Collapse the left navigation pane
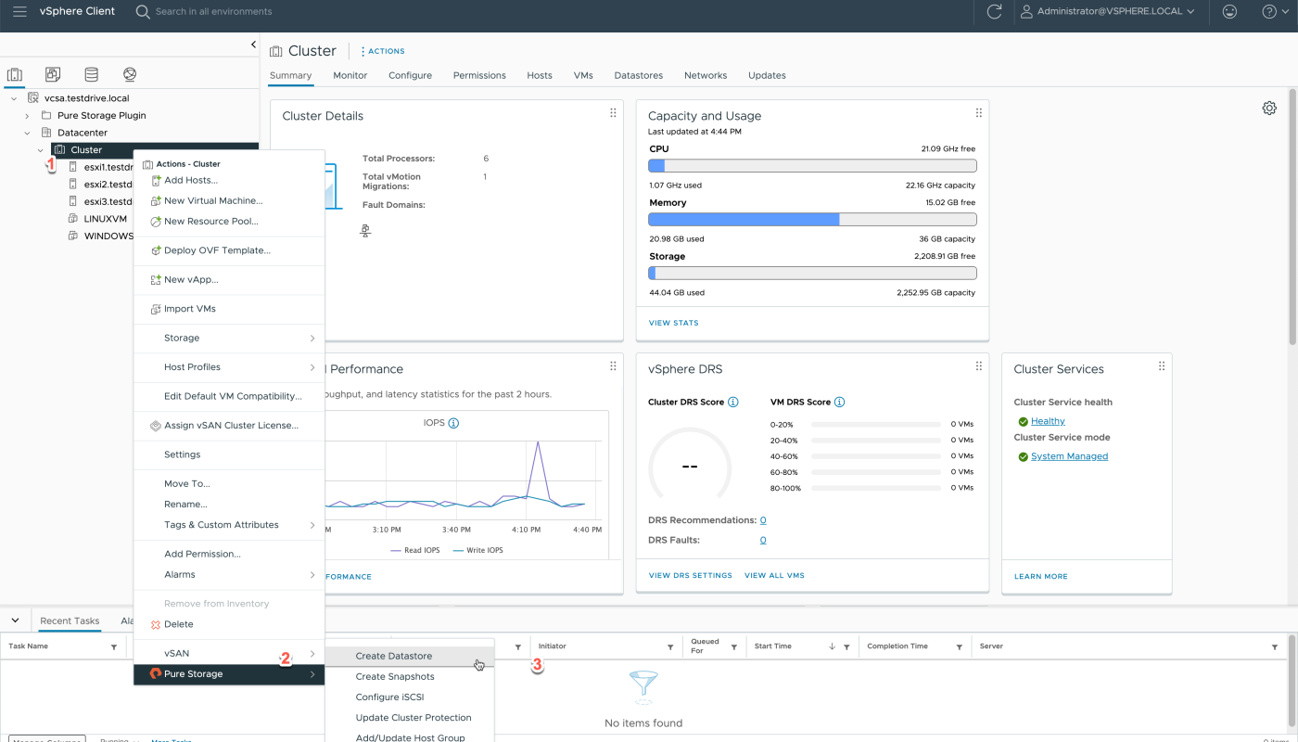 click(x=253, y=45)
